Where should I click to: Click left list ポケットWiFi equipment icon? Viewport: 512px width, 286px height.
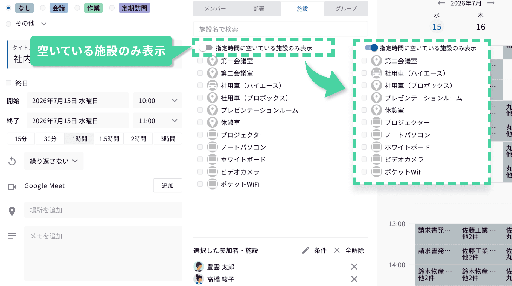212,184
